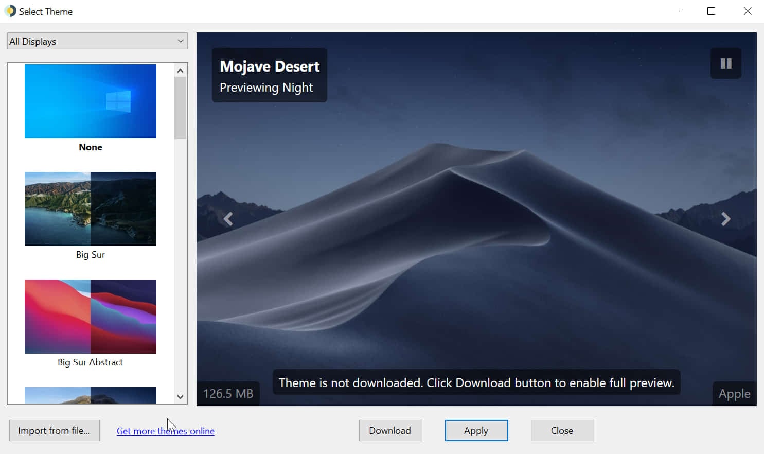Viewport: 764px width, 454px height.
Task: Click the Close button at the bottom
Action: coord(562,430)
